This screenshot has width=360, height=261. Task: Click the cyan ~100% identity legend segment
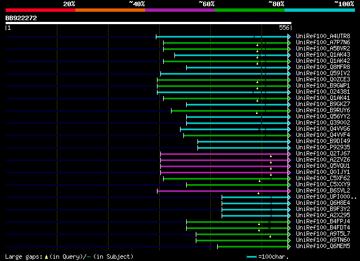pyautogui.click(x=320, y=10)
